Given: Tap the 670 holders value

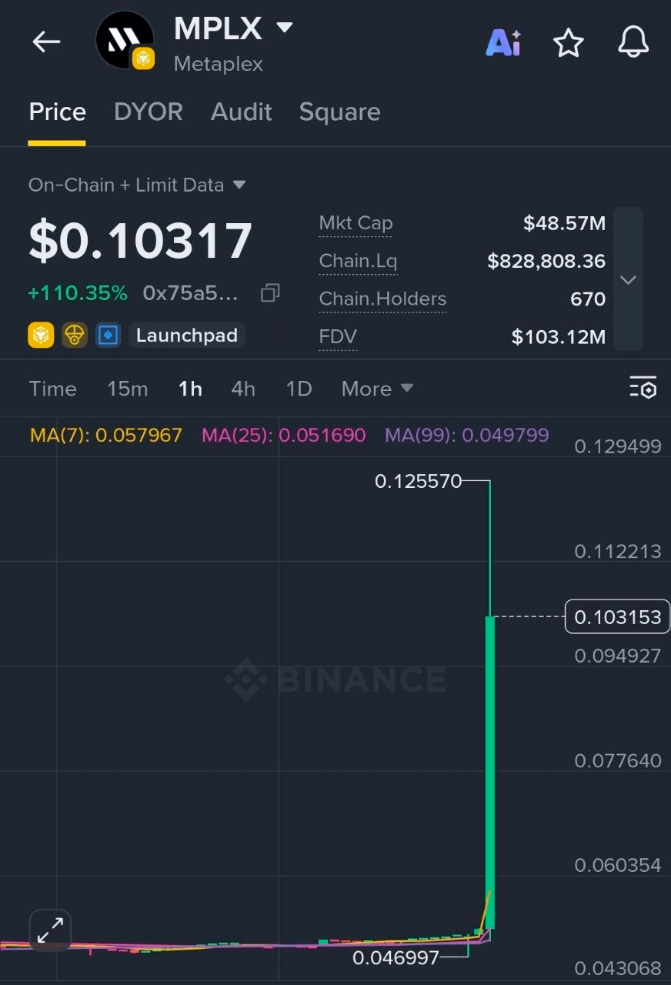Looking at the screenshot, I should pyautogui.click(x=588, y=299).
